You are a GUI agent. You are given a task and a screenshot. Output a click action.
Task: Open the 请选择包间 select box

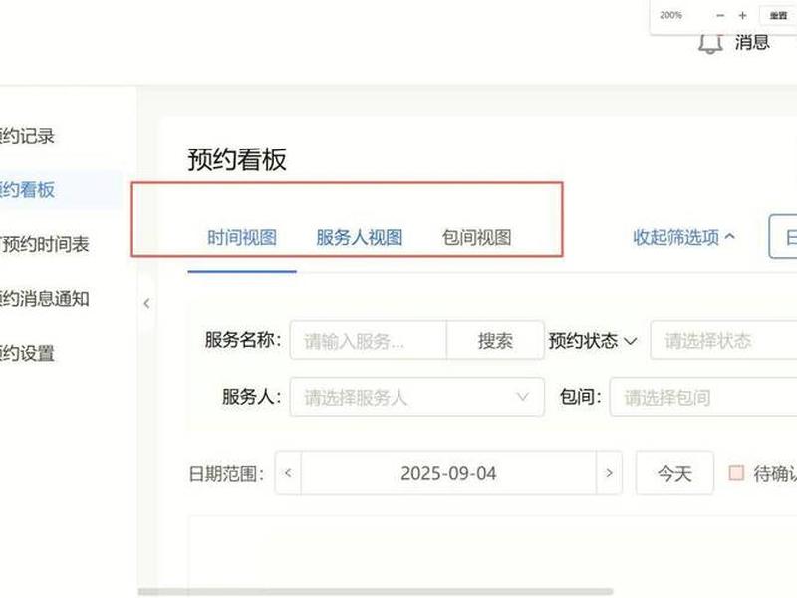coord(703,397)
